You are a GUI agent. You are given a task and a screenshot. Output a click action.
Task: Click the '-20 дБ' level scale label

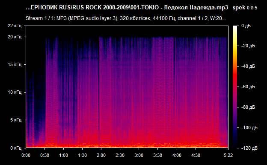click(248, 46)
